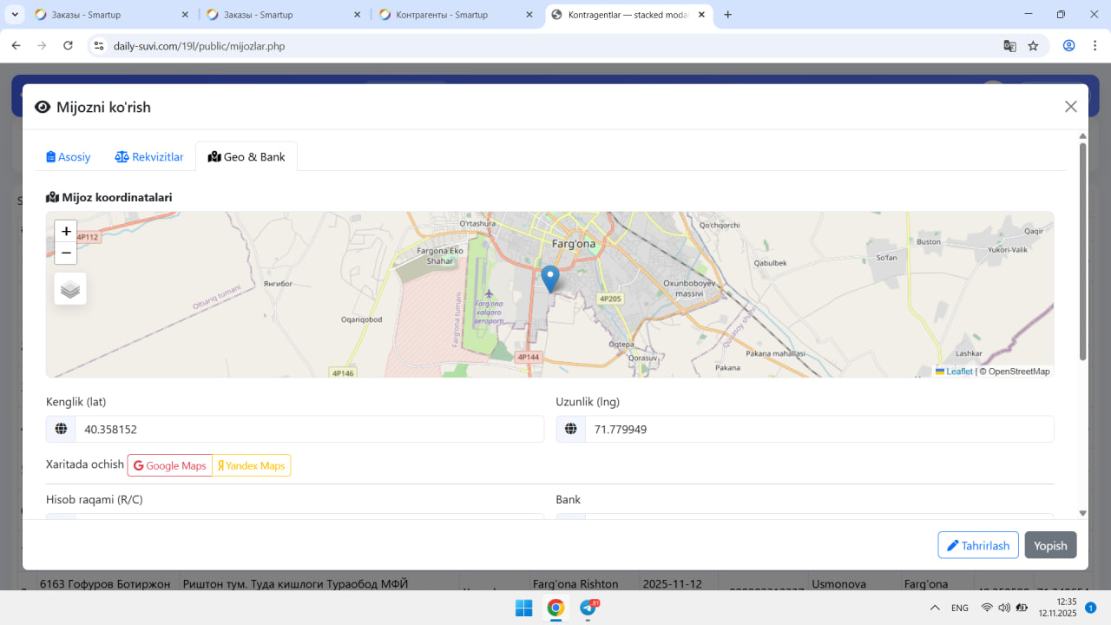Close the dialog with Yopish button
Viewport: 1111px width, 625px height.
[1050, 545]
